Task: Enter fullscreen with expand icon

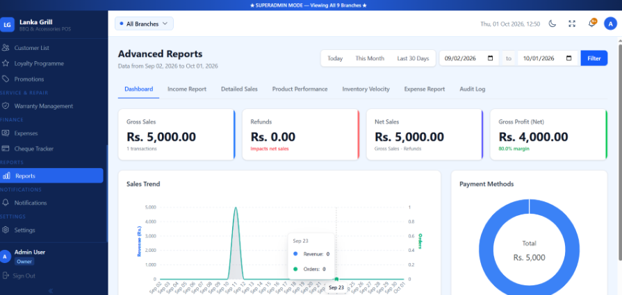Action: coord(572,24)
